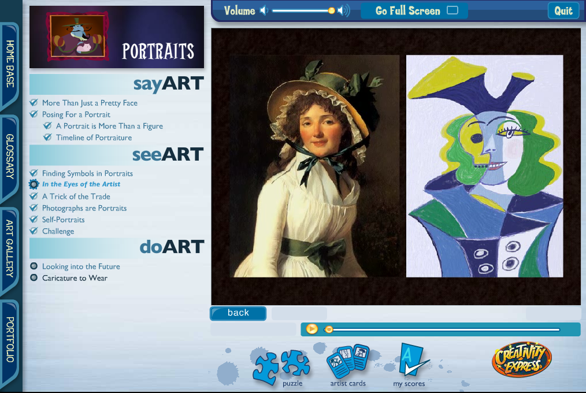Click the volume slider handle

coord(332,10)
